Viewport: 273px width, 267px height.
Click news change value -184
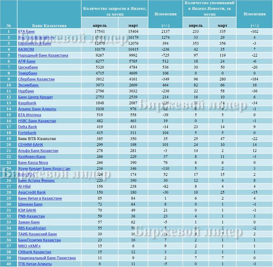(254, 79)
